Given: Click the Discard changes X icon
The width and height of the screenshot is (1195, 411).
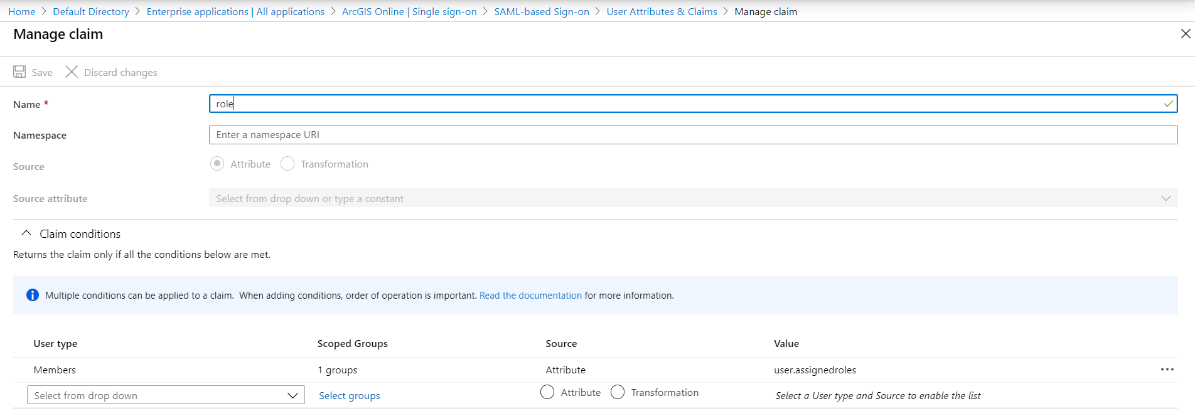Looking at the screenshot, I should [x=72, y=72].
